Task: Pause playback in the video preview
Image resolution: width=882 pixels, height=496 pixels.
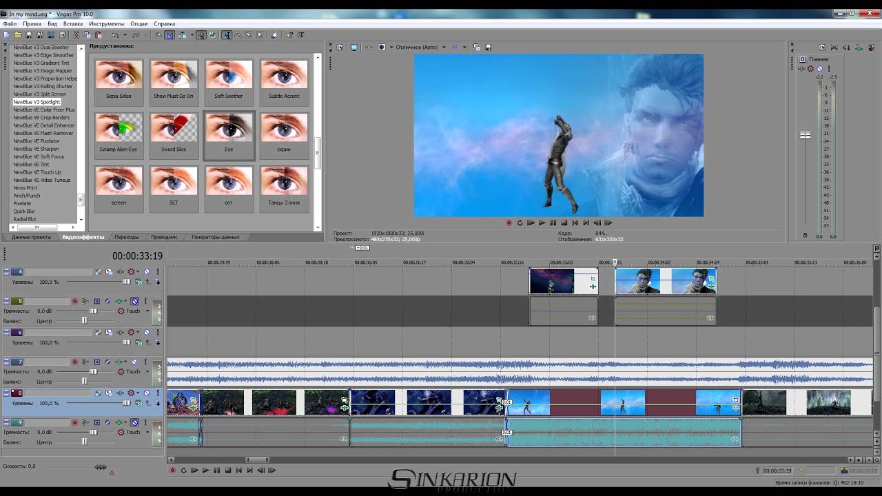Action: click(553, 223)
